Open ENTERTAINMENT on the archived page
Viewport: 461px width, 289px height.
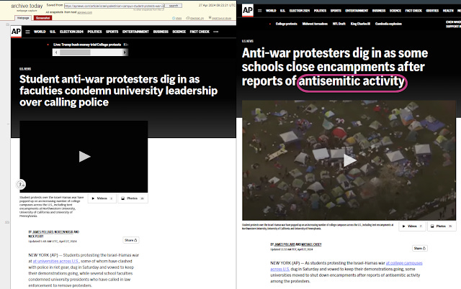pyautogui.click(x=135, y=32)
